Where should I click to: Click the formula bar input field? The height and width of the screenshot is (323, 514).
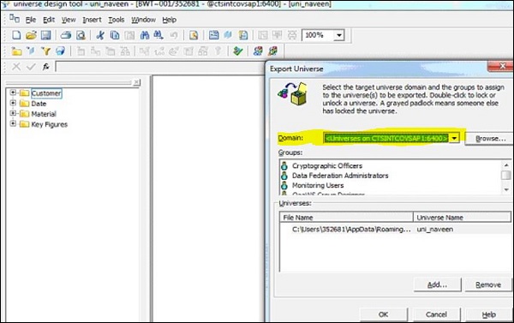coord(159,67)
